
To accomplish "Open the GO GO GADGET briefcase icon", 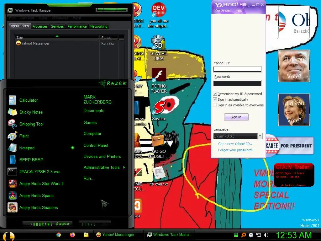I will tap(159, 146).
